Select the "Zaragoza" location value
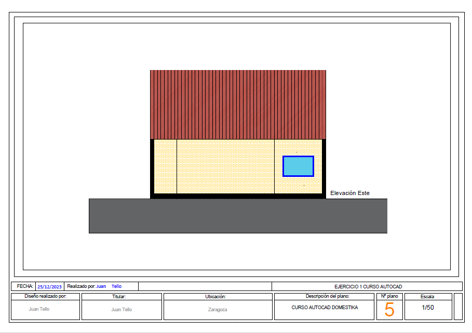This screenshot has width=472, height=333. tap(218, 310)
